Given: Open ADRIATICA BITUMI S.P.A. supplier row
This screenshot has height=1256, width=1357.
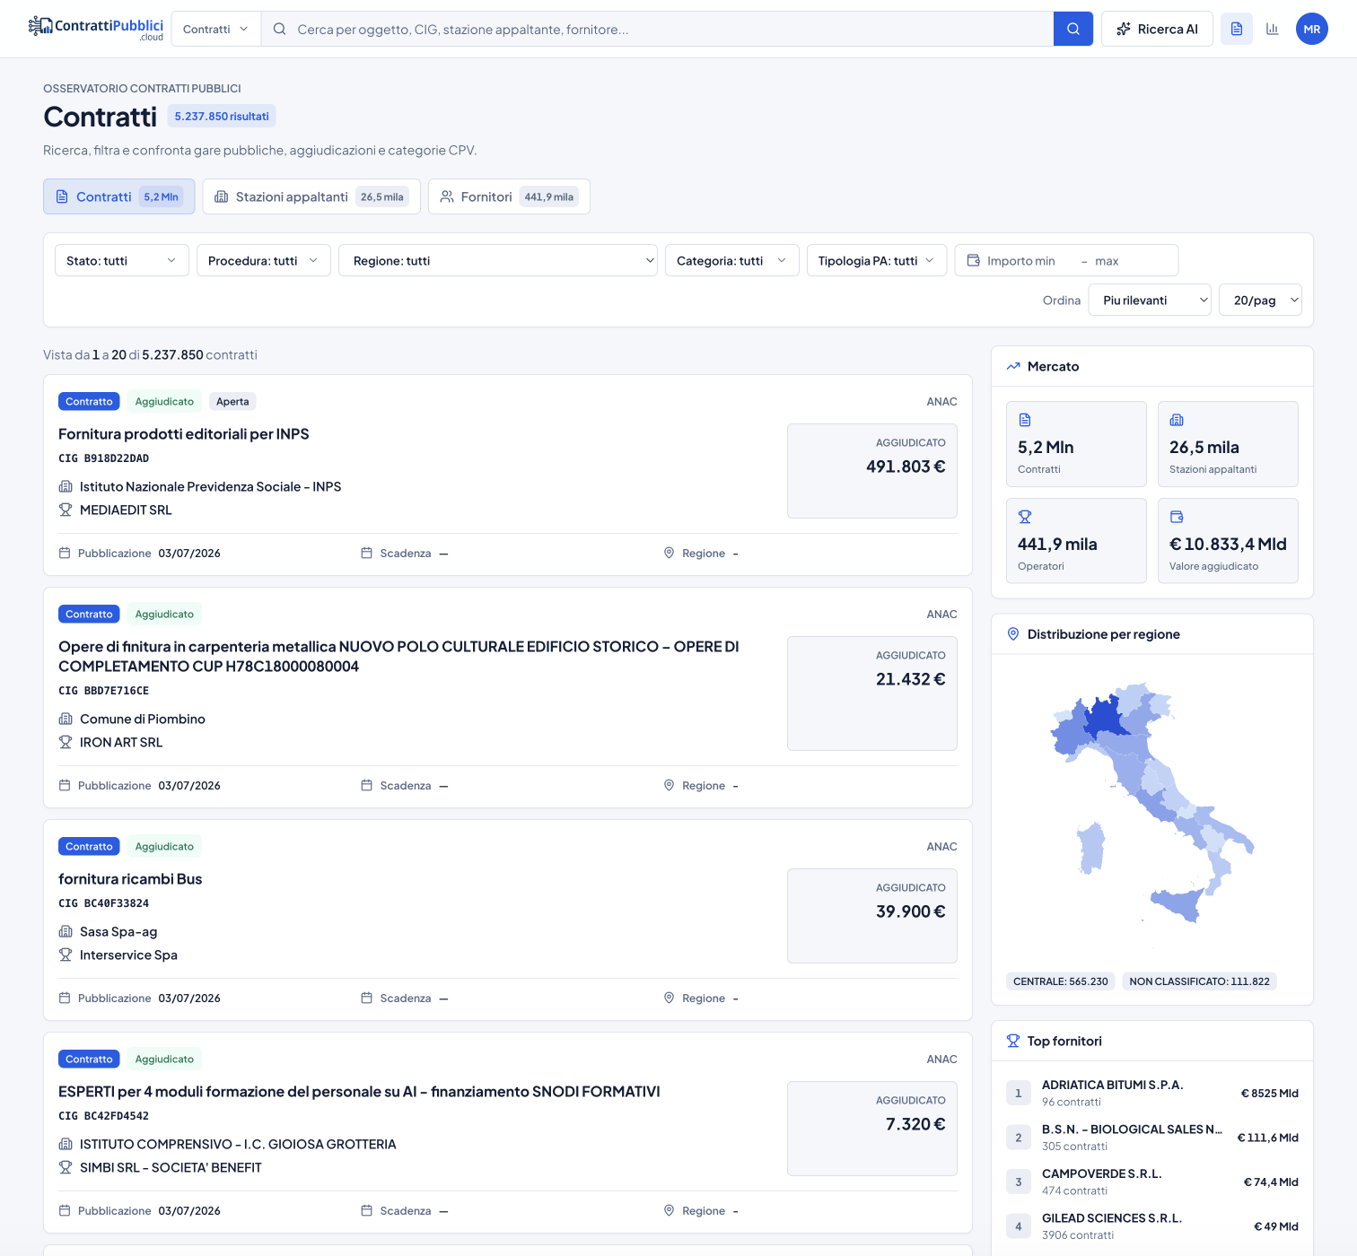Looking at the screenshot, I should pos(1152,1093).
